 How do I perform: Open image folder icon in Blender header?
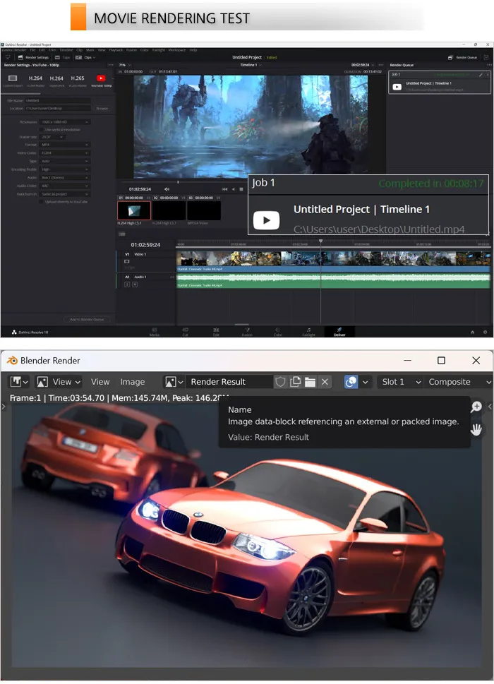(310, 382)
